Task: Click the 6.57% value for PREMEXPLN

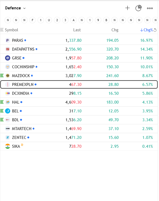Action: 147,85
